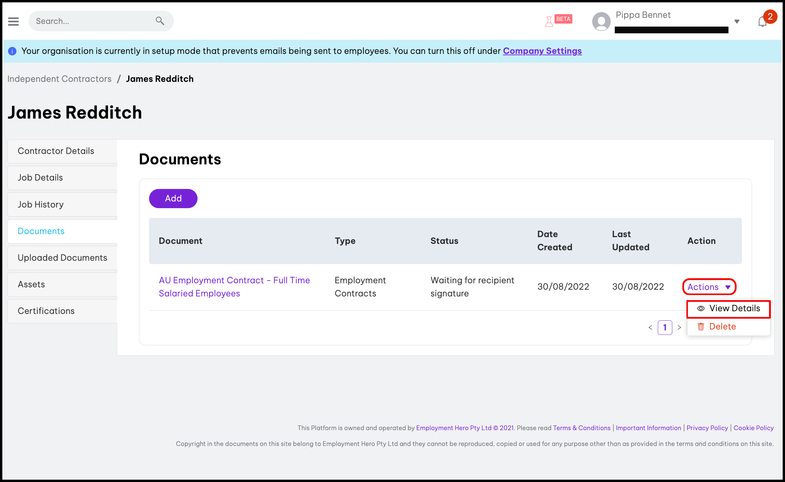Click the eye icon beside View Details
785x482 pixels.
click(701, 309)
